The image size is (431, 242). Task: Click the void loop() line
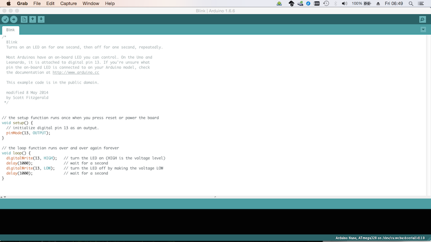pyautogui.click(x=16, y=153)
